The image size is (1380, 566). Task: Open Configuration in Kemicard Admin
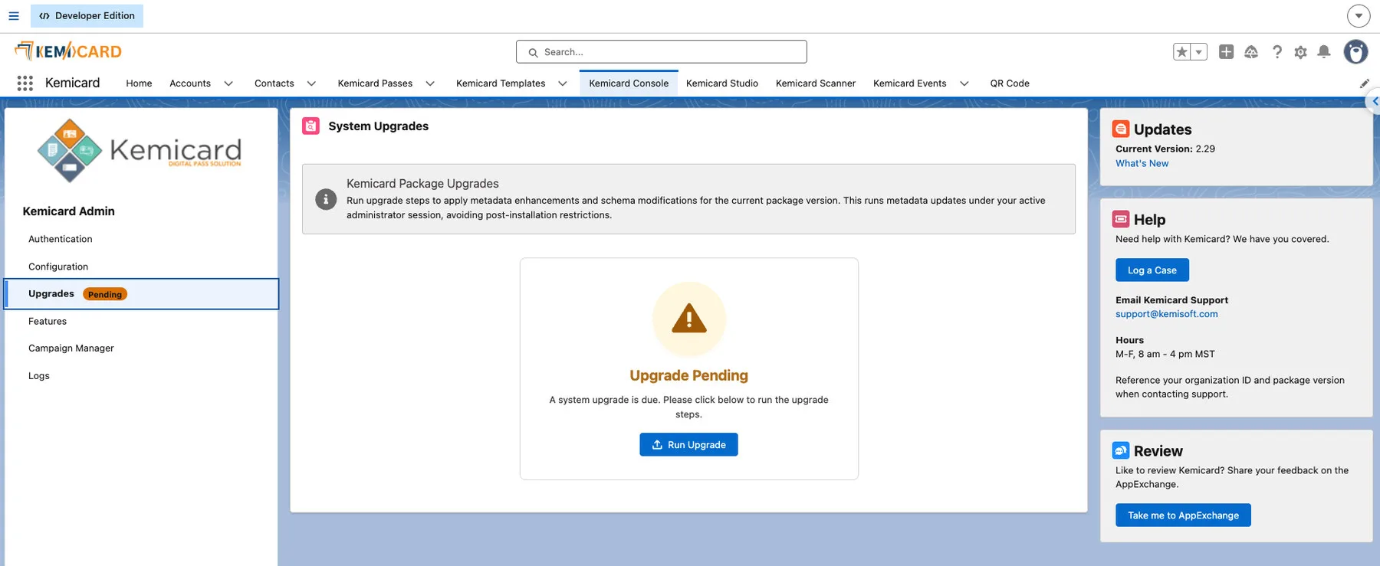58,267
